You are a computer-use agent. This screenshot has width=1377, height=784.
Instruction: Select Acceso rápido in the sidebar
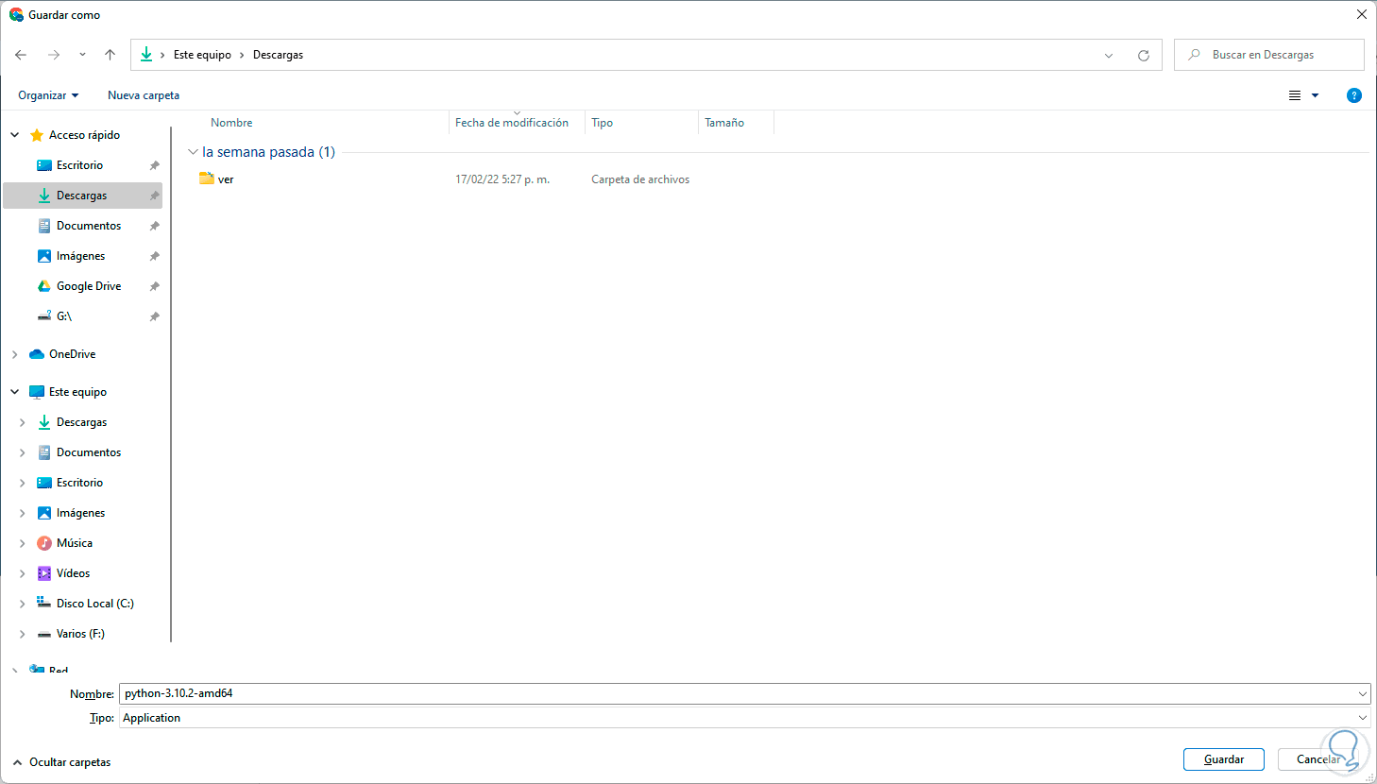[x=84, y=135]
